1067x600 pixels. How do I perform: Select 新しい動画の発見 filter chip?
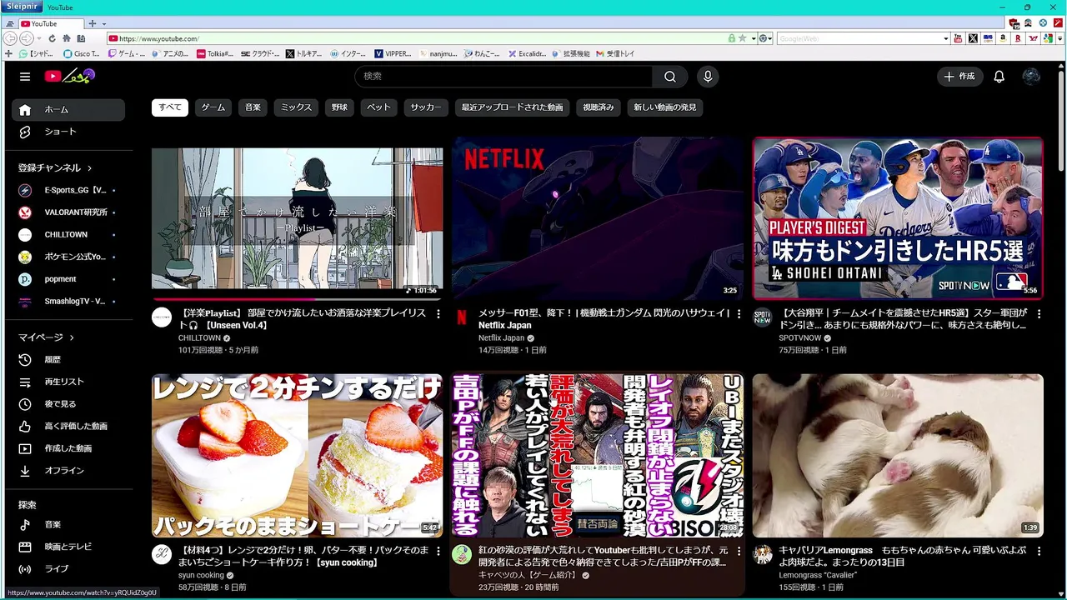click(665, 107)
